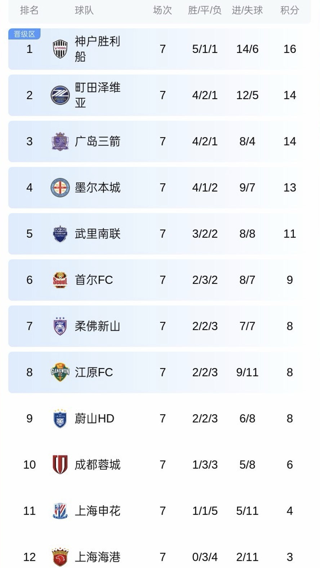The width and height of the screenshot is (320, 568).
Task: Open team name 墨尔本城
Action: (97, 188)
